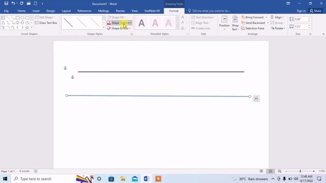This screenshot has width=326, height=183.
Task: Open the Shape Effects menu
Action: [119, 28]
